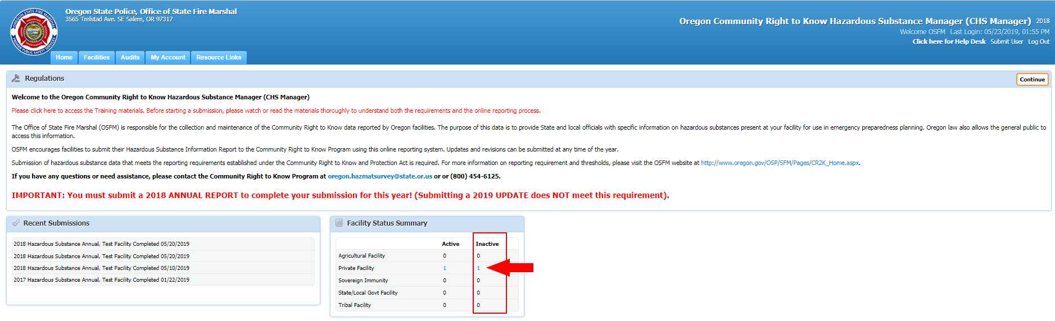This screenshot has width=1055, height=321.
Task: Open the Facilities tab
Action: (x=97, y=57)
